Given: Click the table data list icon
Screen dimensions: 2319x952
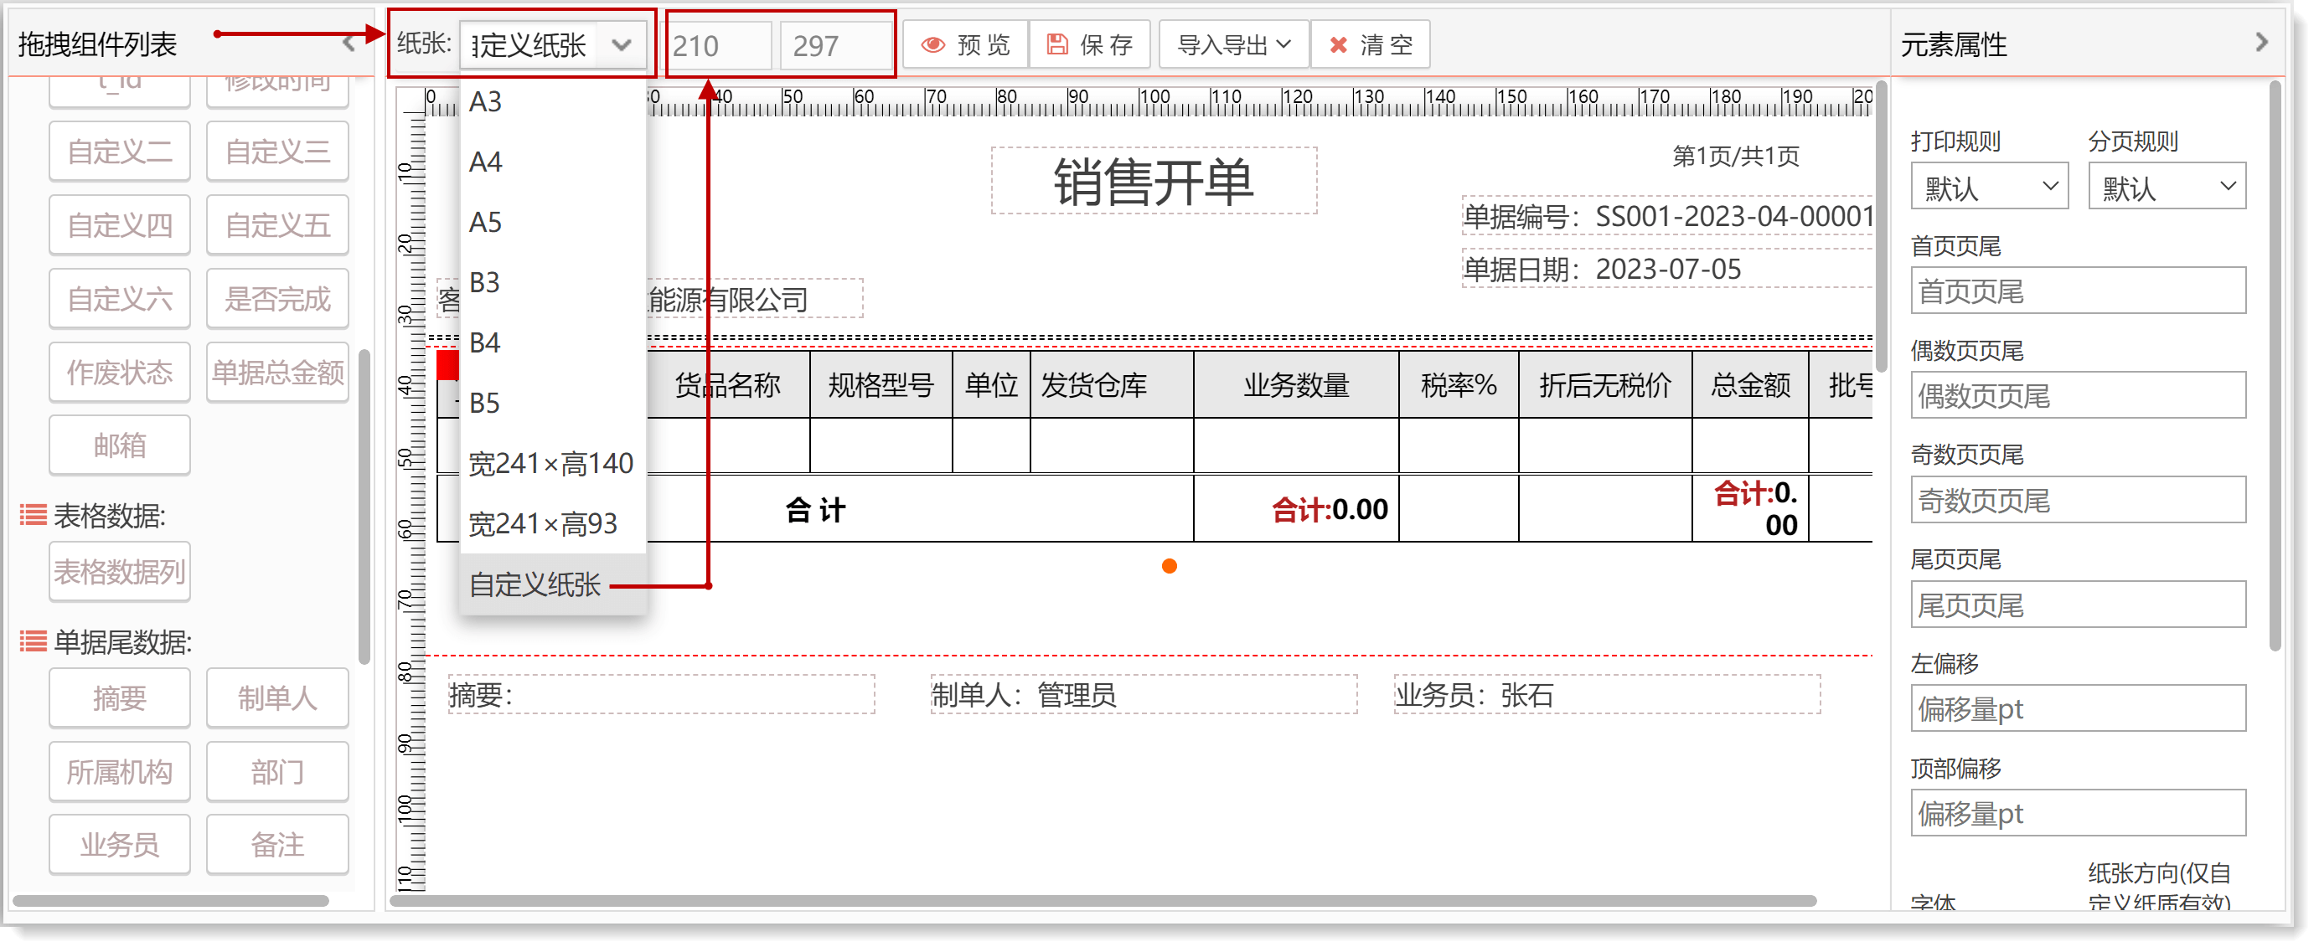Looking at the screenshot, I should point(34,516).
